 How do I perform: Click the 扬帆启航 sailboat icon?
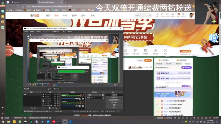[156, 50]
